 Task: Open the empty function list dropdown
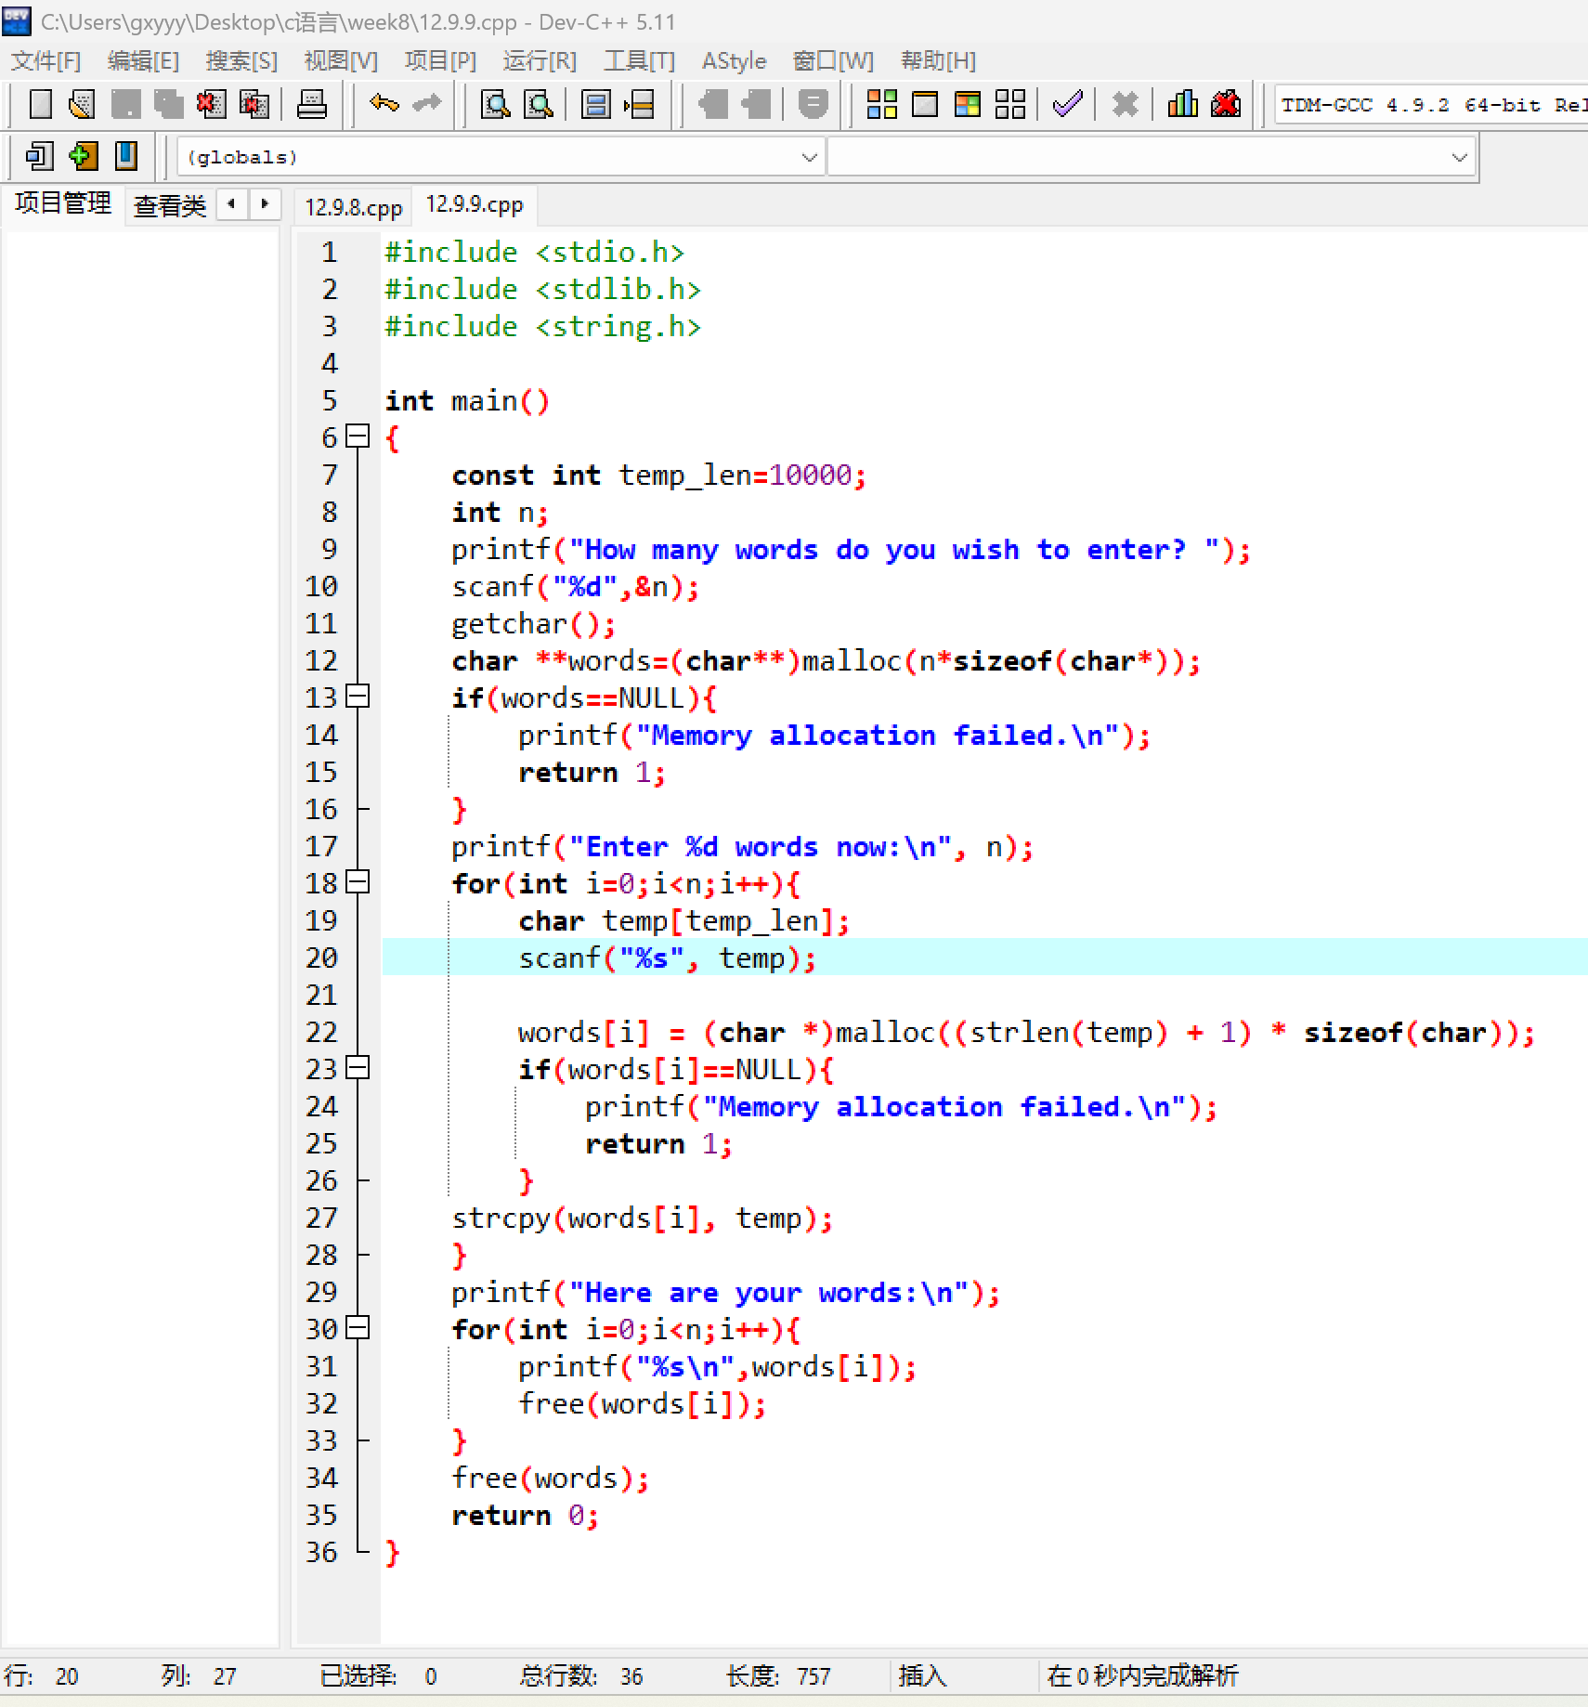click(x=1151, y=157)
